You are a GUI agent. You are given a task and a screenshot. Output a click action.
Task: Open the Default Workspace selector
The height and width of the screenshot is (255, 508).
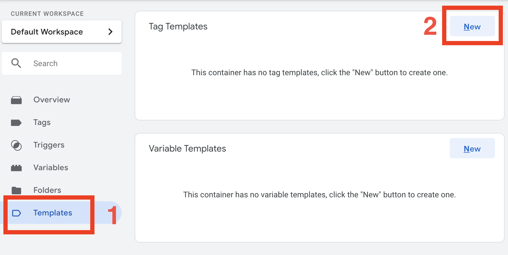pos(47,32)
